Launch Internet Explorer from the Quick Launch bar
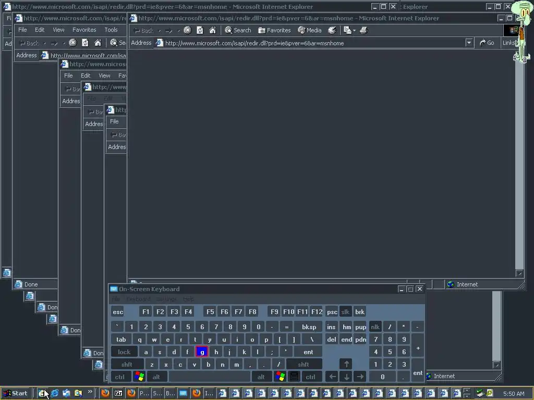Screen dimensions: 534x400 pyautogui.click(x=54, y=393)
